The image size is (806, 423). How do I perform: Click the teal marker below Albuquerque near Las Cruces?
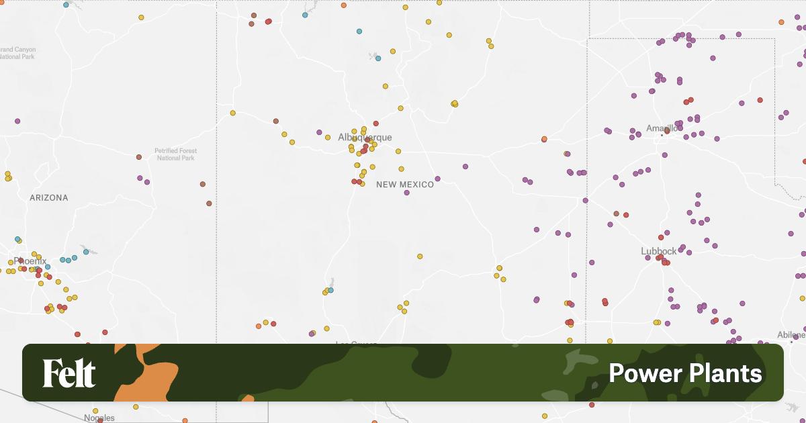pyautogui.click(x=330, y=291)
